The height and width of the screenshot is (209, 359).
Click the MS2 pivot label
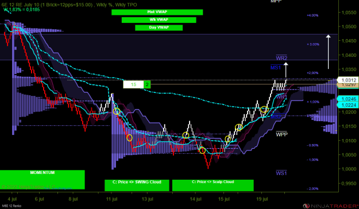pyautogui.click(x=276, y=117)
